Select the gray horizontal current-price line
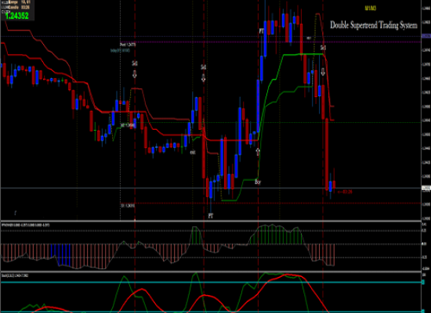431x313 pixels. click(211, 188)
